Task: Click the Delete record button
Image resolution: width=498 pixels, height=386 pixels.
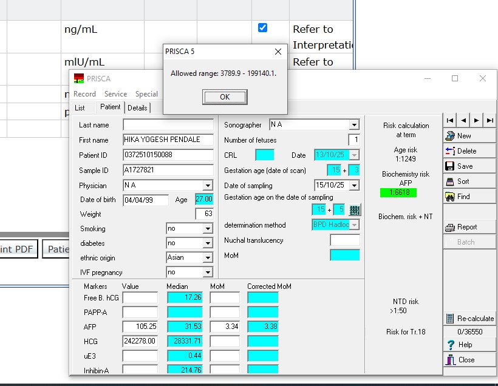Action: 469,151
